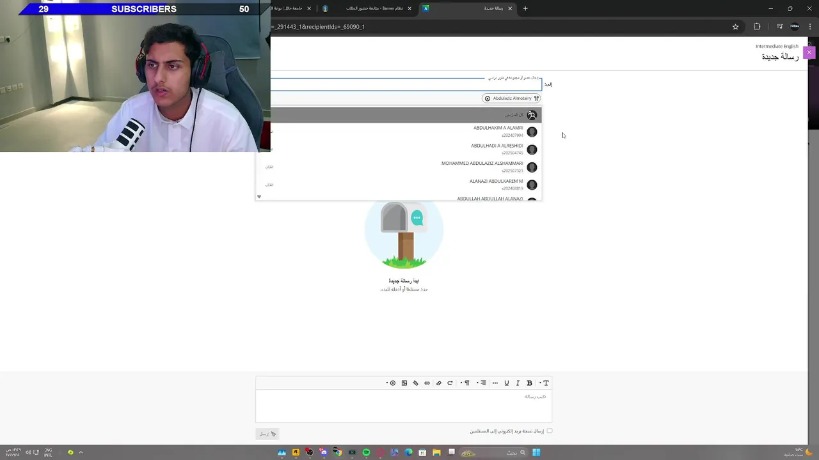Open Chrome from taskbar
819x460 pixels.
tap(338, 452)
